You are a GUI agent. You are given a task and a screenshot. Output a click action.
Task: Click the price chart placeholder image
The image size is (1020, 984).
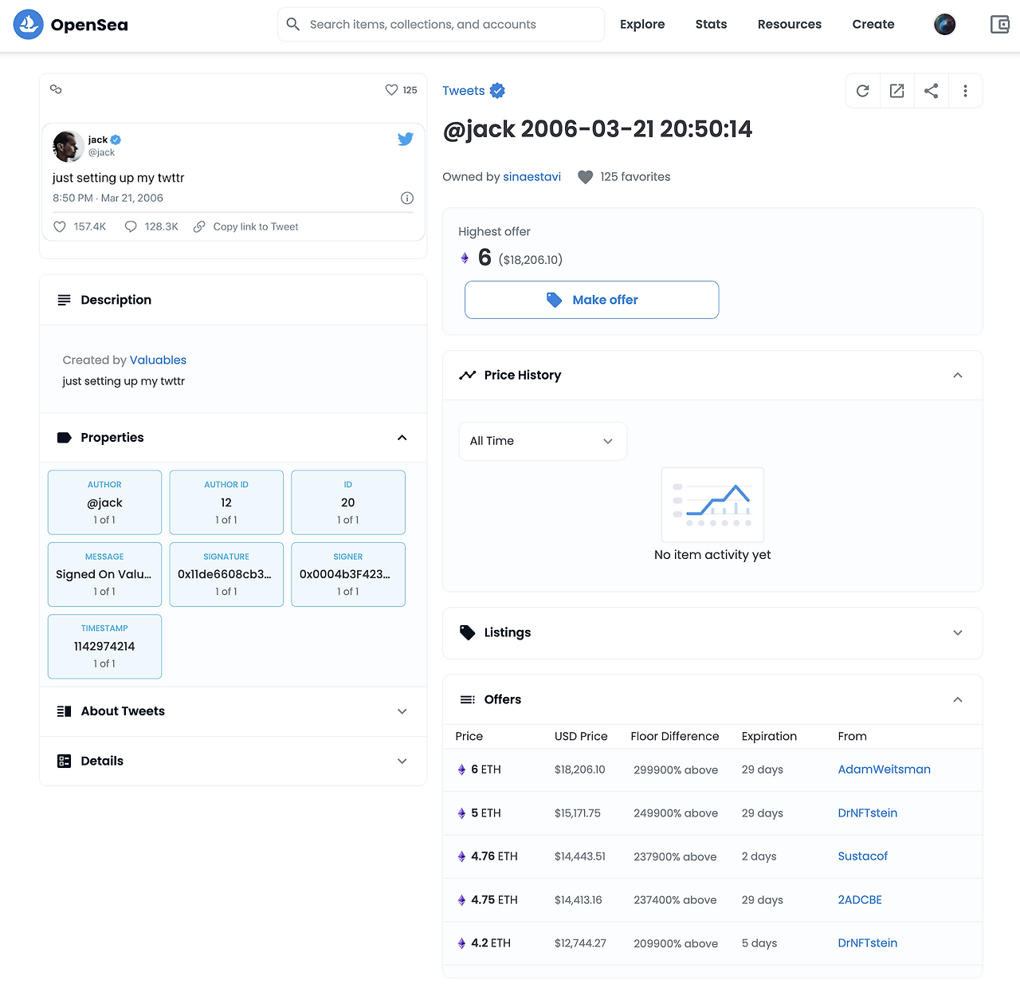coord(712,505)
